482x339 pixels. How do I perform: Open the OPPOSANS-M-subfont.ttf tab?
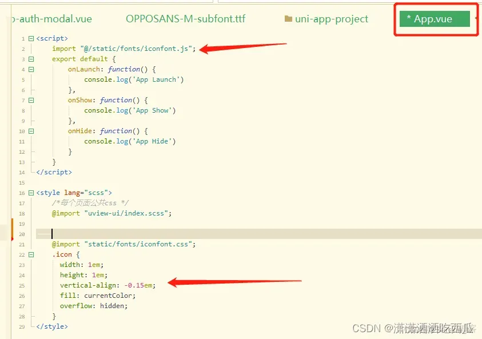[x=186, y=19]
